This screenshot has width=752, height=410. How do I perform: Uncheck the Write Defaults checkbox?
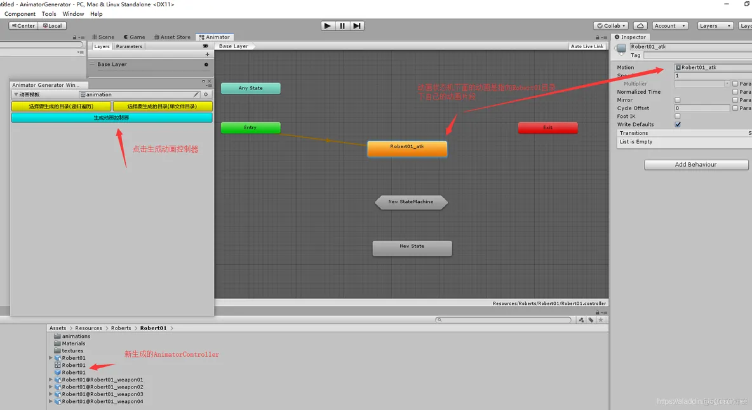click(678, 124)
